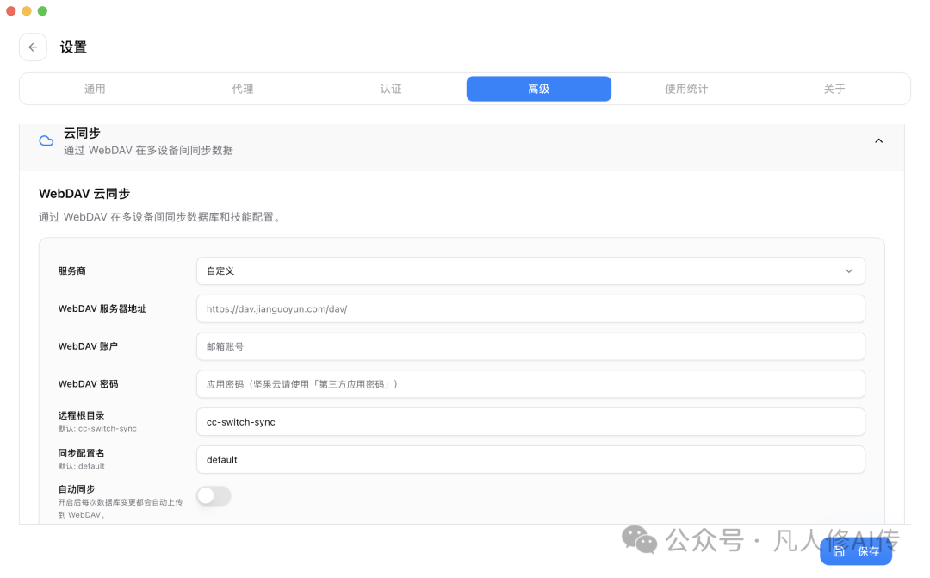Click the cloud icon beside 云同步

tap(46, 140)
